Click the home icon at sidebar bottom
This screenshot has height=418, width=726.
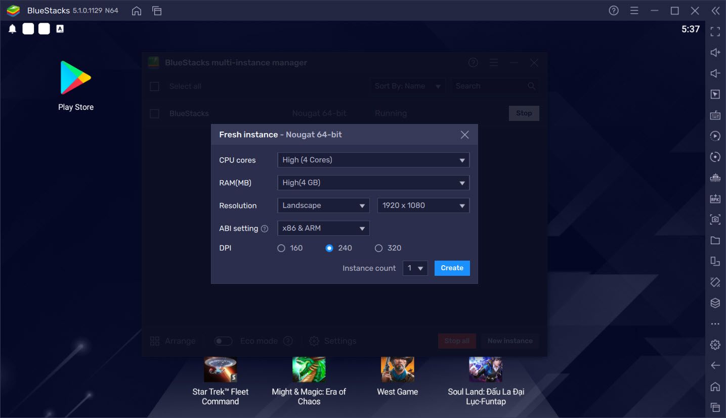coord(715,387)
